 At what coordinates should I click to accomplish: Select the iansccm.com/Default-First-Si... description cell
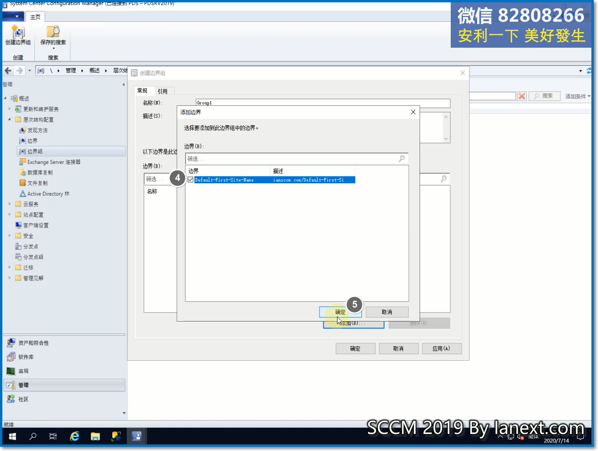coord(313,180)
